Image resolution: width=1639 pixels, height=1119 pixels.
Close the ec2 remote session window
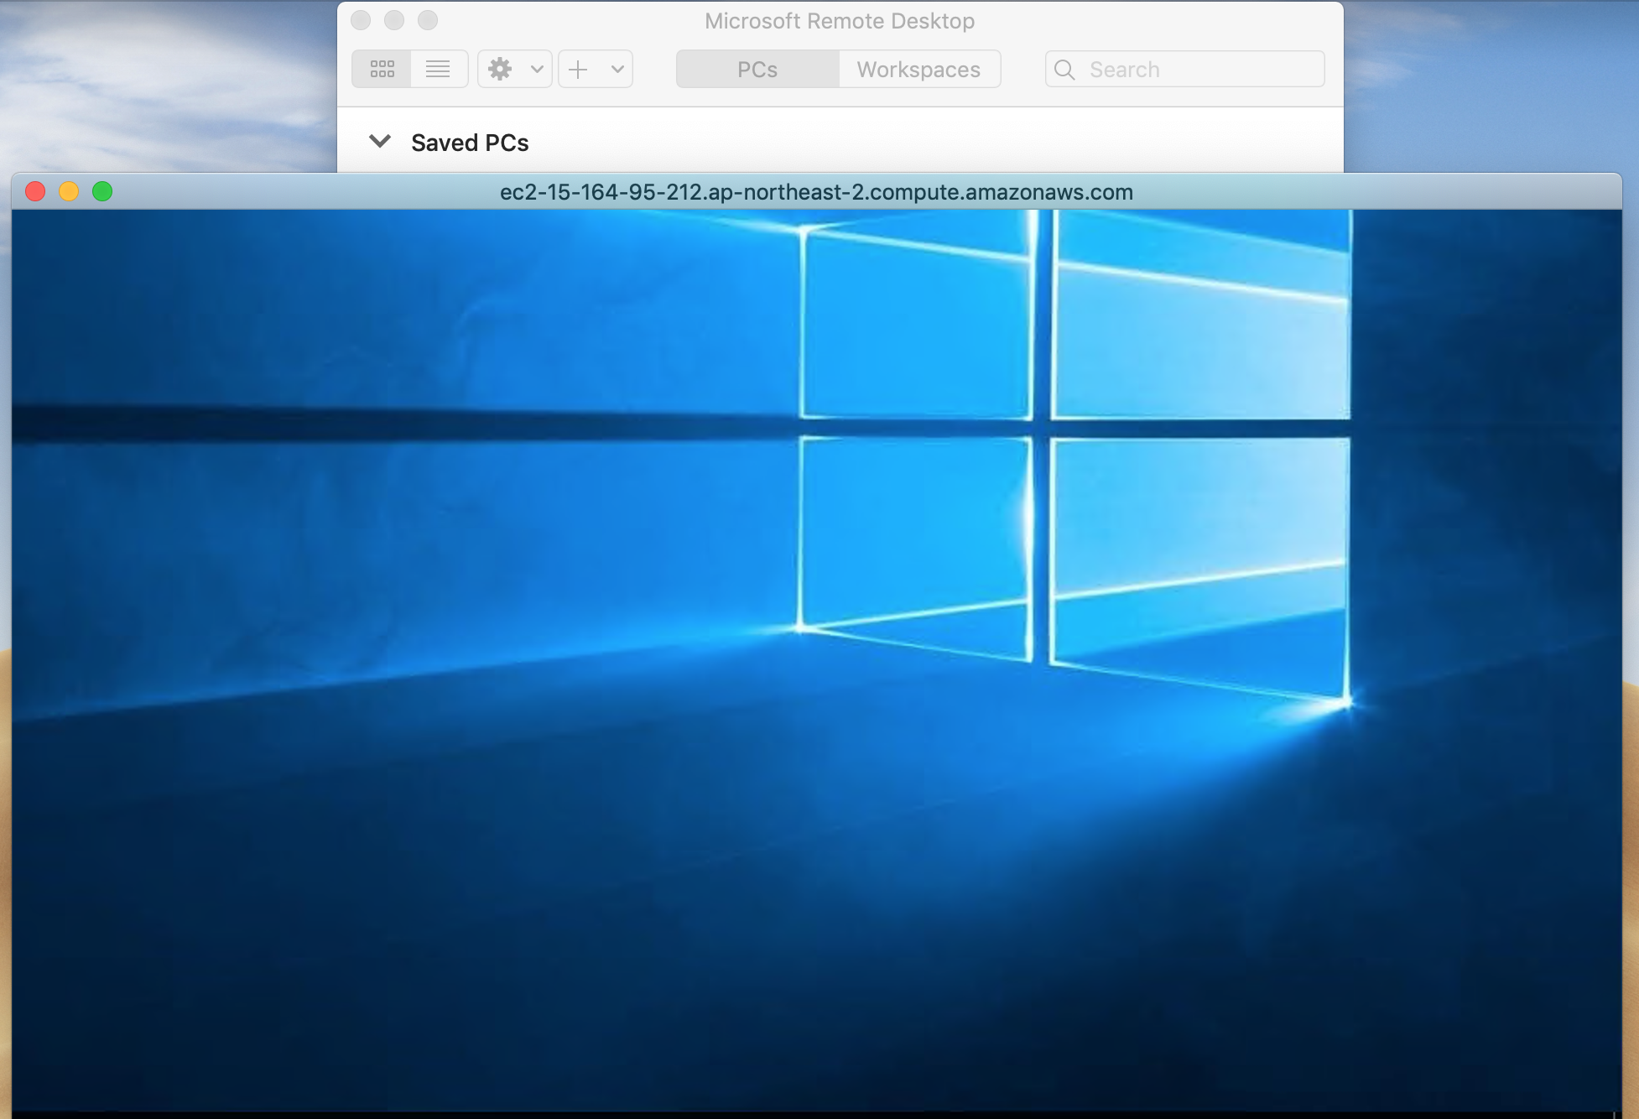pyautogui.click(x=35, y=192)
